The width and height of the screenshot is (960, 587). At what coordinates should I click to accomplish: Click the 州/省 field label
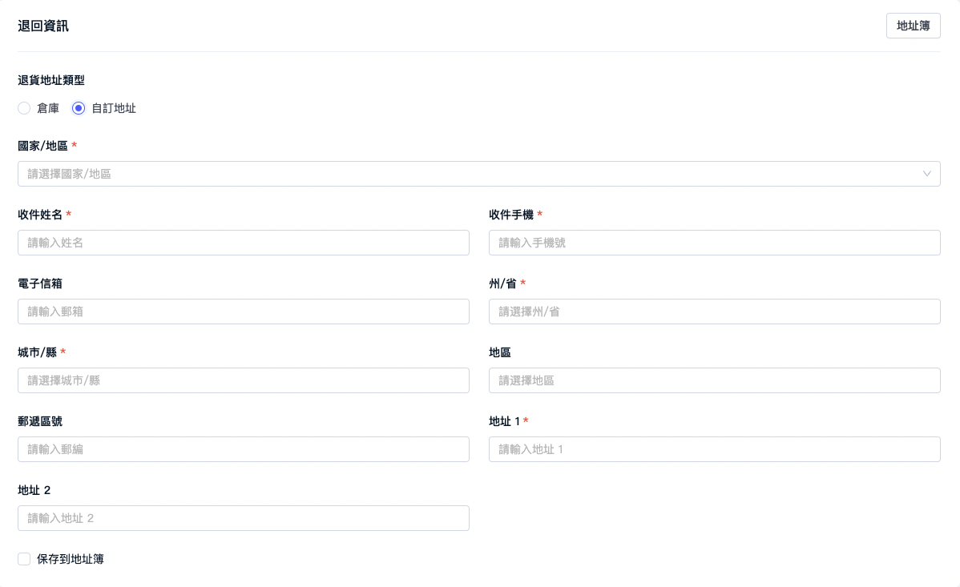pyautogui.click(x=502, y=283)
